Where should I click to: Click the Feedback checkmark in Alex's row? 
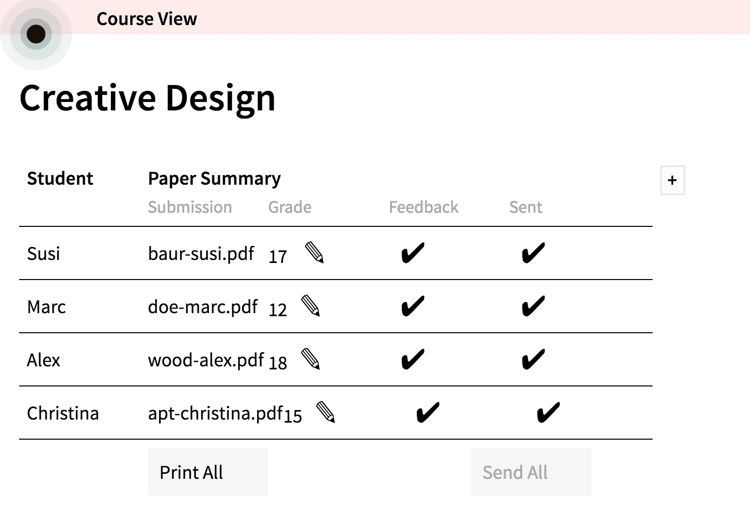pos(413,359)
